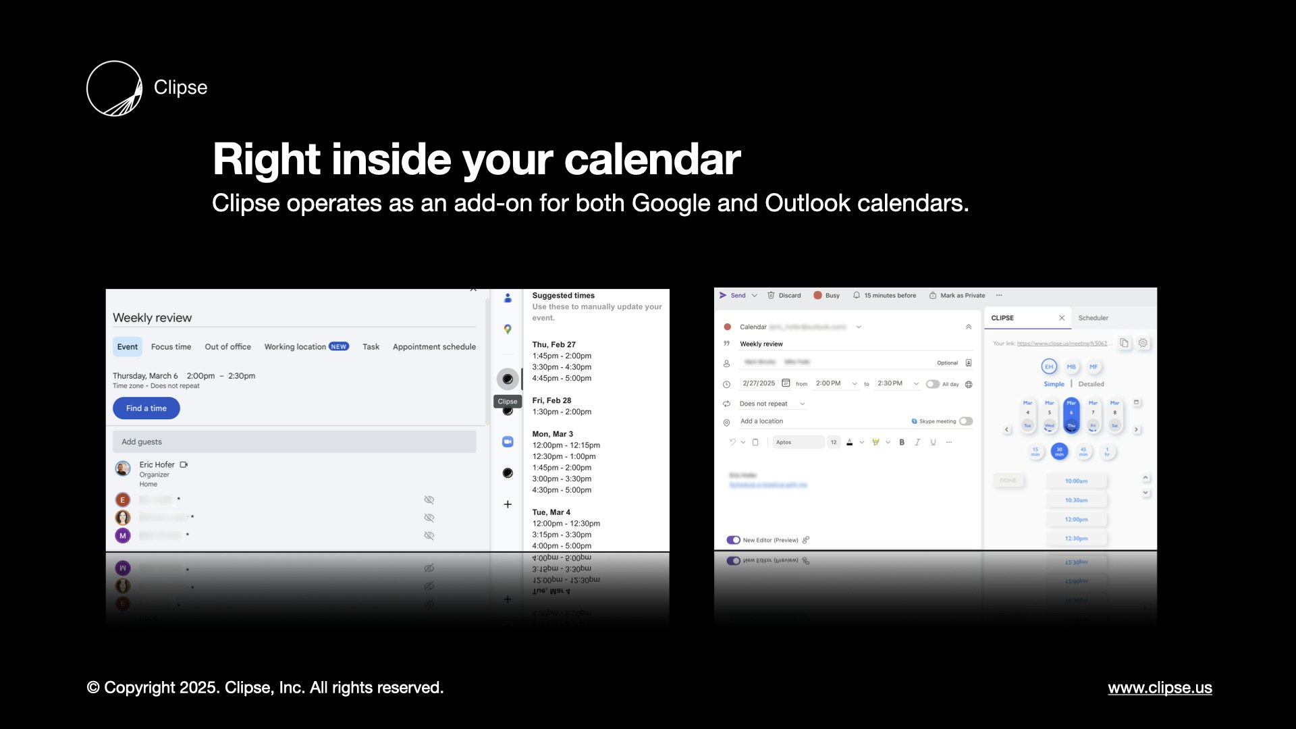This screenshot has height=729, width=1296.
Task: Click the time zone globe icon
Action: click(969, 384)
